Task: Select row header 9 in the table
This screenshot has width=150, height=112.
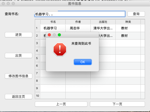Action: tap(38, 88)
